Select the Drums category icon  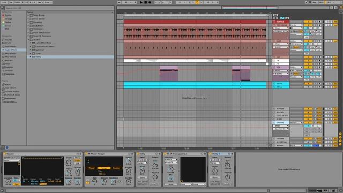[x=3, y=43]
